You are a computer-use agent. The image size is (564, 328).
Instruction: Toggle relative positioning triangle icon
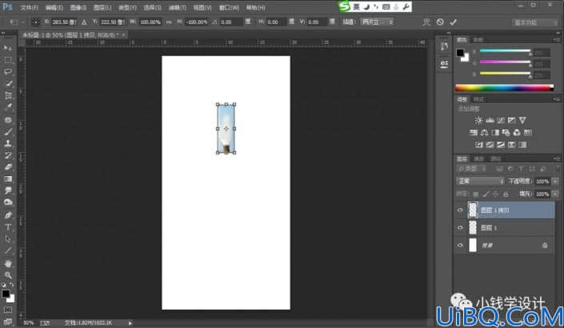84,22
